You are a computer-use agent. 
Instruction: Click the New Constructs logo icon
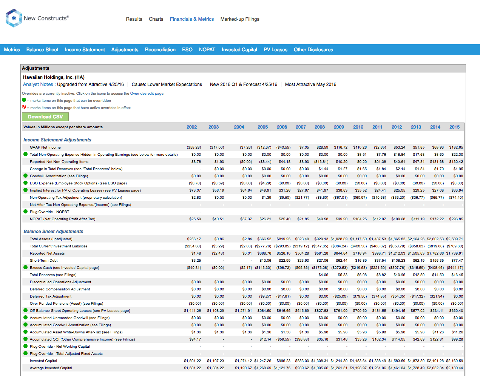tap(14, 18)
